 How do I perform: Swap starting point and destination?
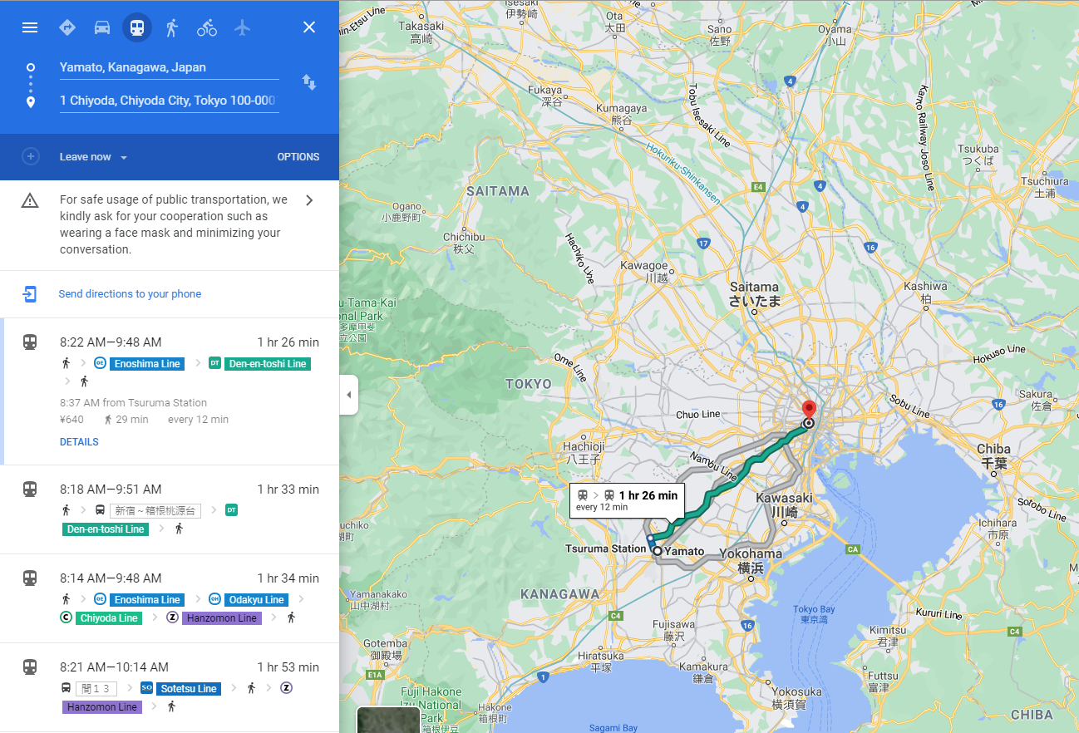pyautogui.click(x=308, y=82)
